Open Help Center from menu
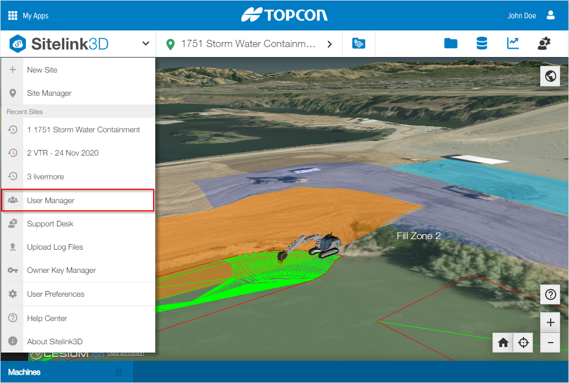Viewport: 569px width, 383px height. pos(78,318)
